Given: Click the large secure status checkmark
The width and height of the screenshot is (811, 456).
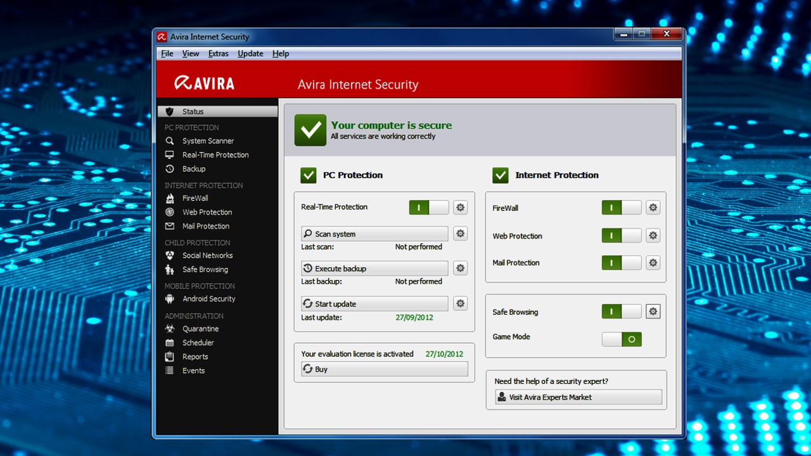Looking at the screenshot, I should click(x=310, y=130).
